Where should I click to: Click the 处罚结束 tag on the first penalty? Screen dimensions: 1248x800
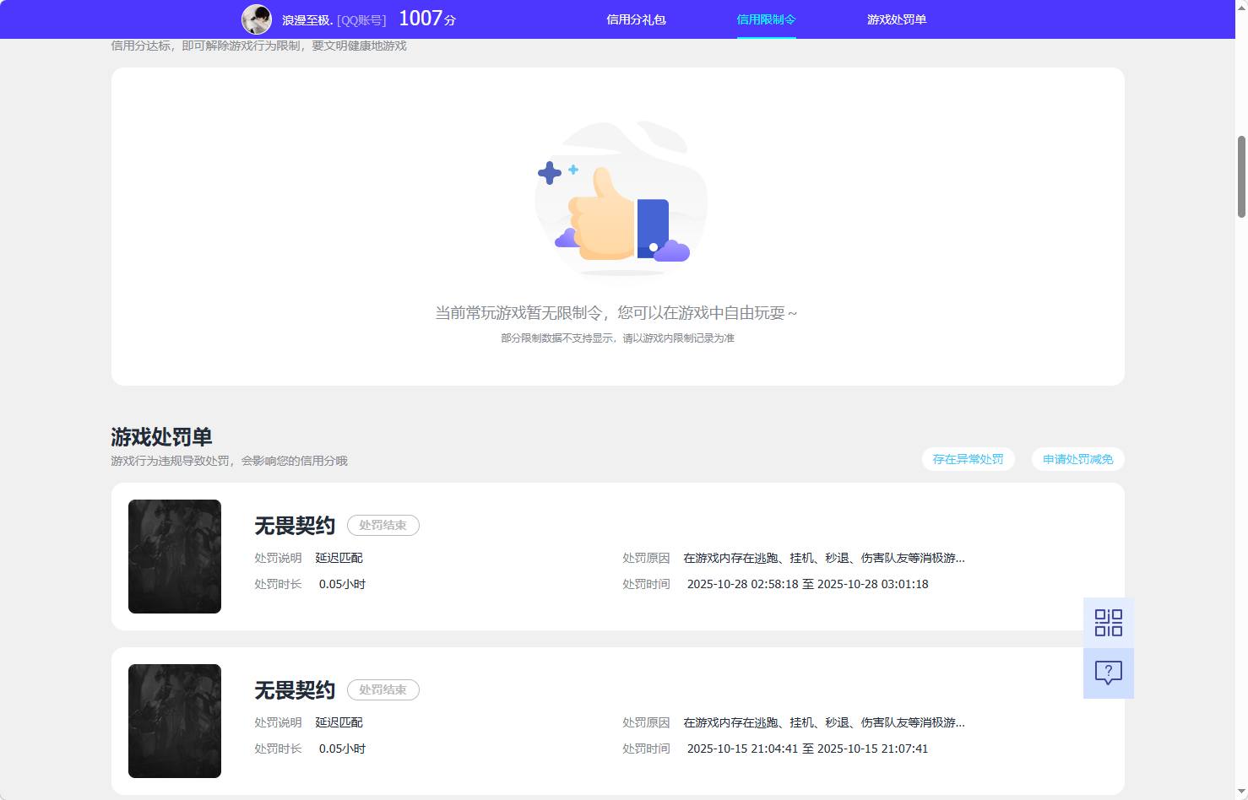pyautogui.click(x=383, y=525)
